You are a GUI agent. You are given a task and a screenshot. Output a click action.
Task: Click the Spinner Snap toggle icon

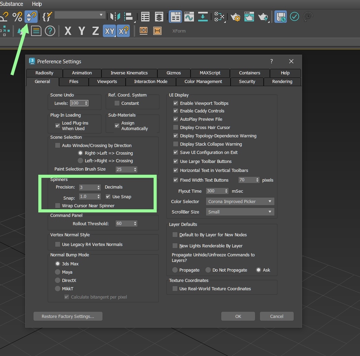(x=31, y=17)
